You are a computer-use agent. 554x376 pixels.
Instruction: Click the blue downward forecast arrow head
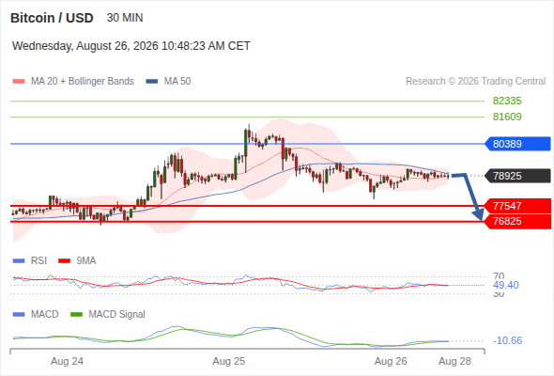[x=478, y=214]
